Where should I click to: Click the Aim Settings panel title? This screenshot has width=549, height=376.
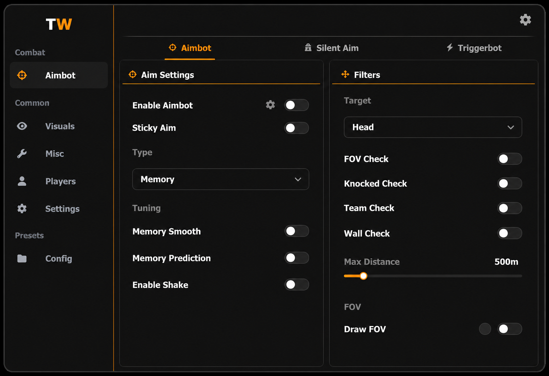tap(167, 75)
